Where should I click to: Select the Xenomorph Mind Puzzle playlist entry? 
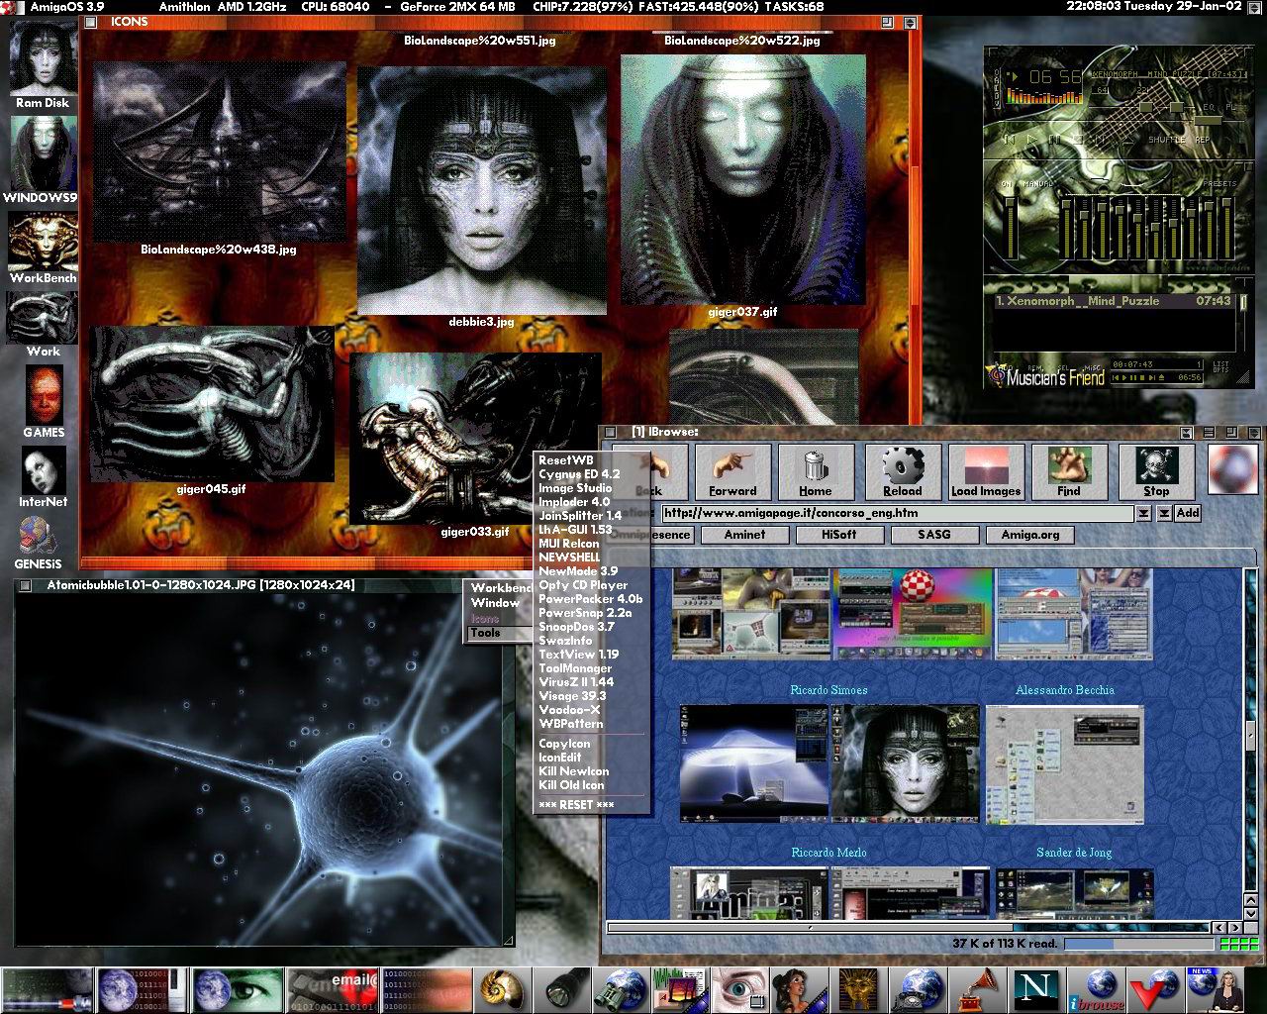[1089, 301]
